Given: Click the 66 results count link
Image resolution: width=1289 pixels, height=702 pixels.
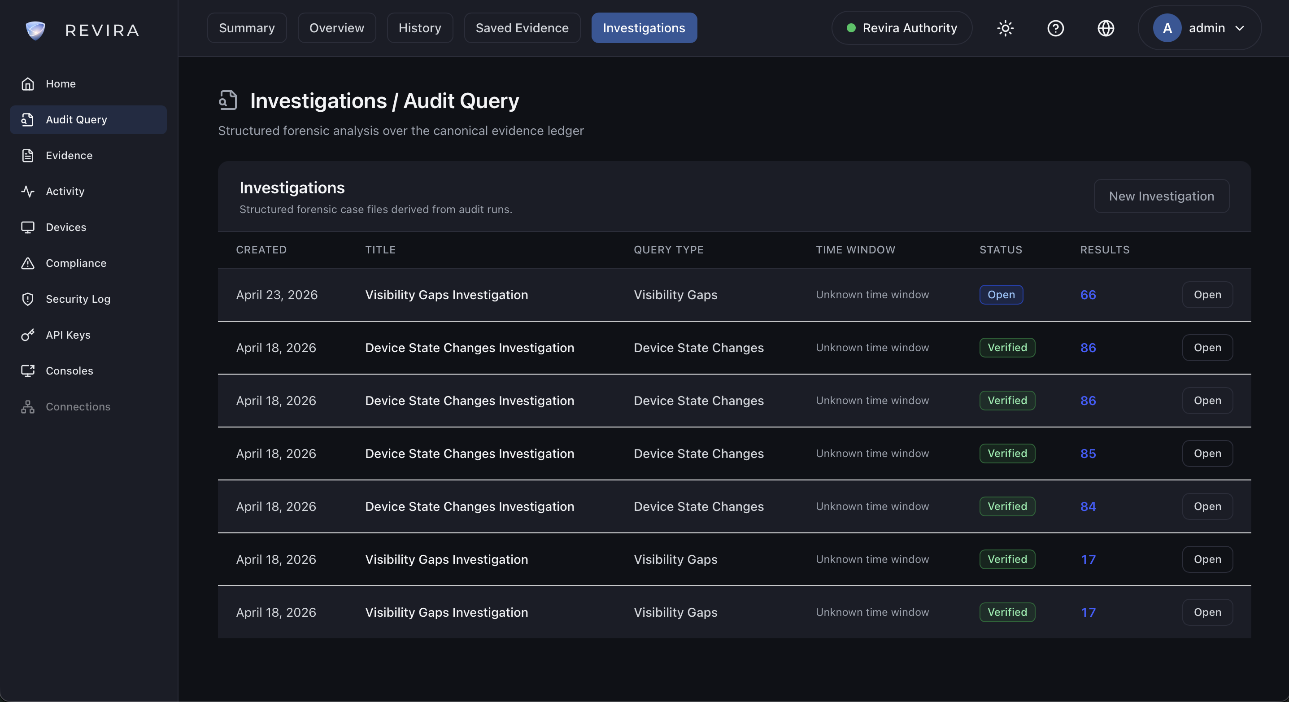Looking at the screenshot, I should 1088,295.
